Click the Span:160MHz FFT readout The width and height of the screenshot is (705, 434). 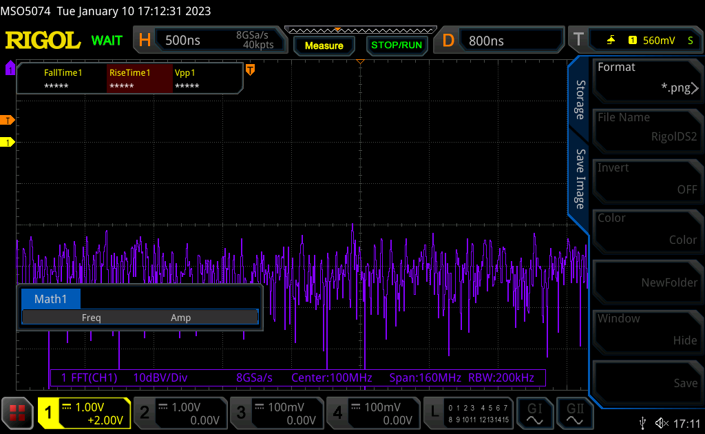[x=425, y=378]
